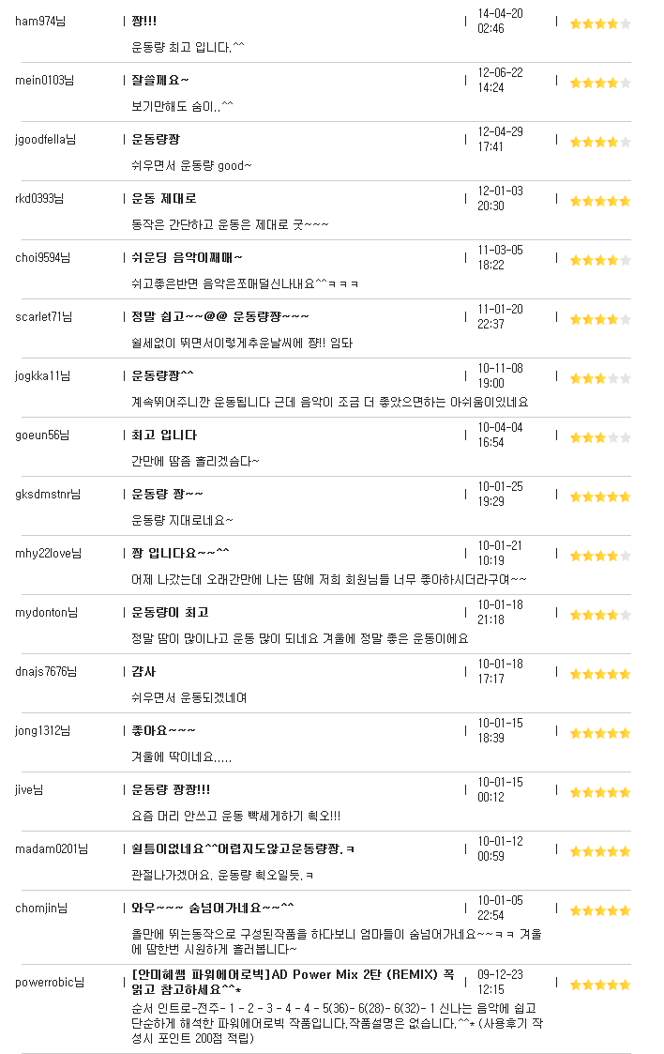Click the star rating for rkd0393's review
The image size is (664, 1054).
(600, 201)
